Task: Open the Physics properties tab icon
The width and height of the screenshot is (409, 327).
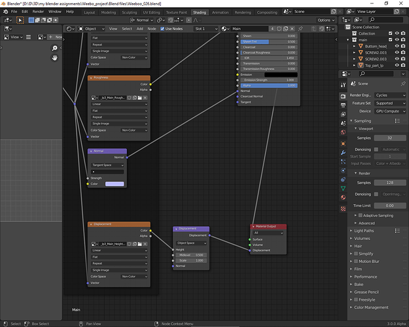Action: tap(343, 171)
